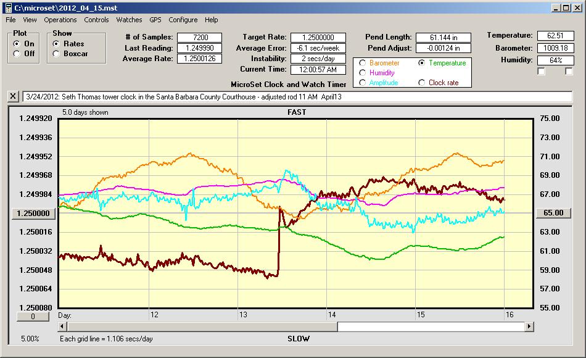Click the MicroSet application icon in title bar
The width and height of the screenshot is (586, 358).
coord(9,7)
